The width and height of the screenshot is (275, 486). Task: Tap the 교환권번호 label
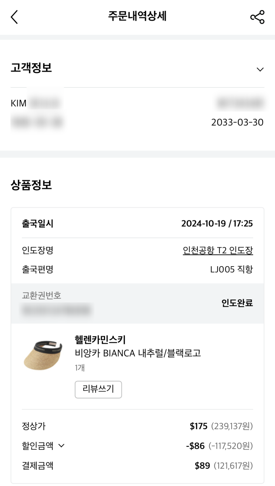pos(41,295)
